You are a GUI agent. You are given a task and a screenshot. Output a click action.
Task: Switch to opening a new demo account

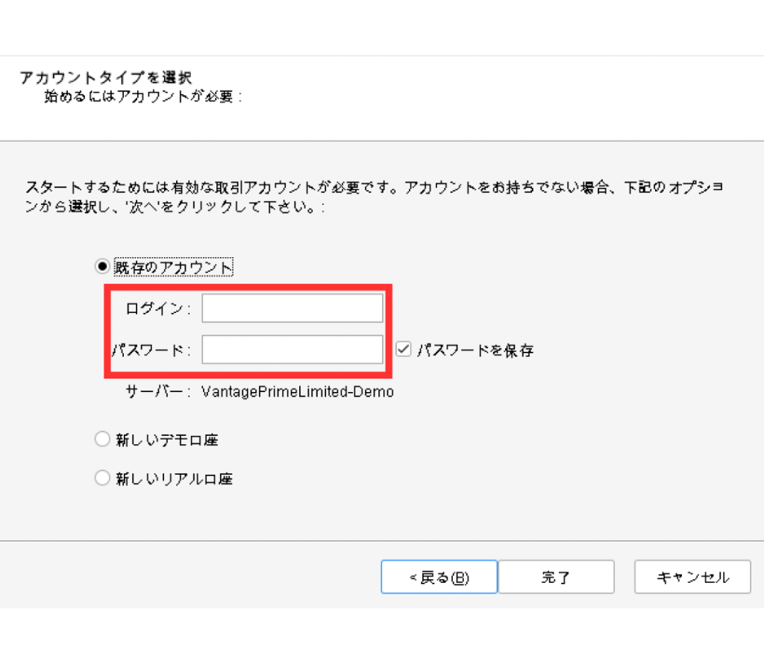102,439
